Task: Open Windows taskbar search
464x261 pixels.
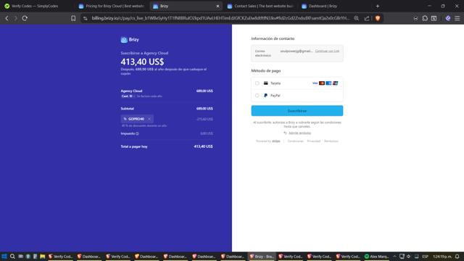Action: click(x=12, y=256)
